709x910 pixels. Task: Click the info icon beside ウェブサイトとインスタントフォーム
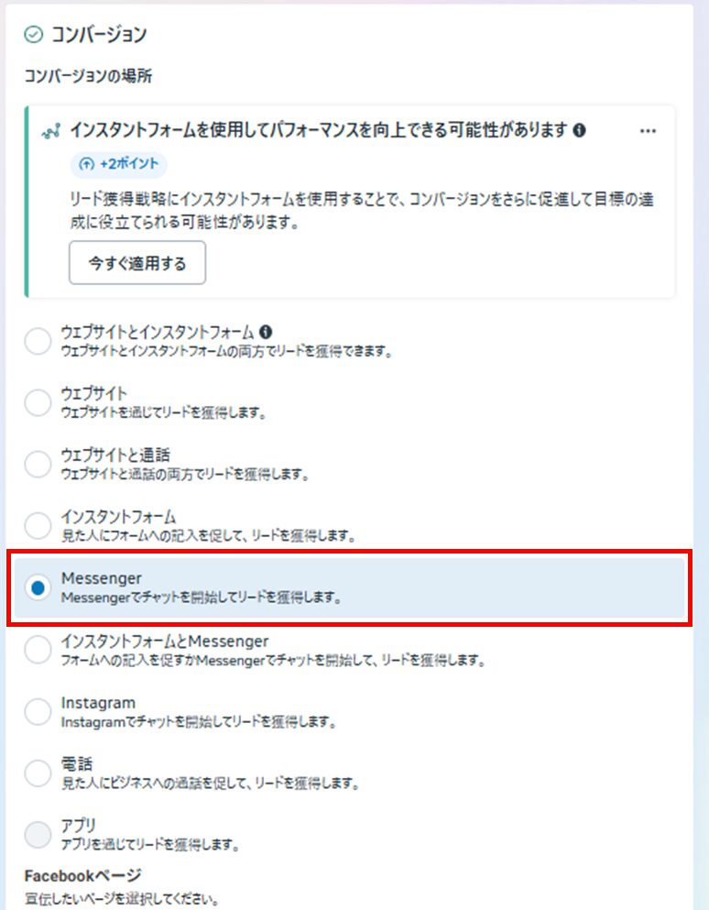266,332
